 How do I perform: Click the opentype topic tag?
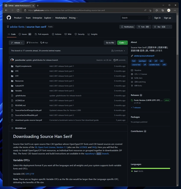pyautogui.click(x=142, y=61)
